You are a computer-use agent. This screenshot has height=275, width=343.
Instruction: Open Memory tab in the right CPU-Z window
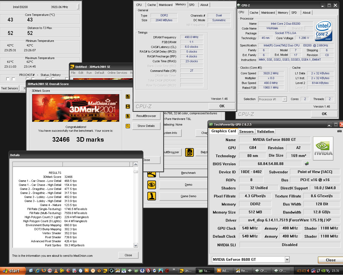pos(283,13)
